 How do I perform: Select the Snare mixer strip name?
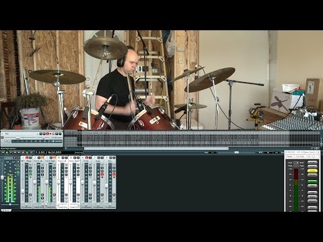[98, 161]
